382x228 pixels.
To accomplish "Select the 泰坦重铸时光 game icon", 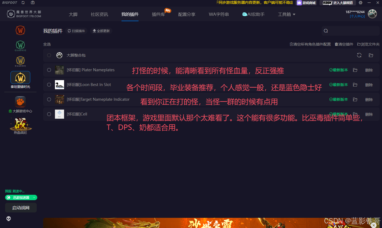I will coord(20,78).
